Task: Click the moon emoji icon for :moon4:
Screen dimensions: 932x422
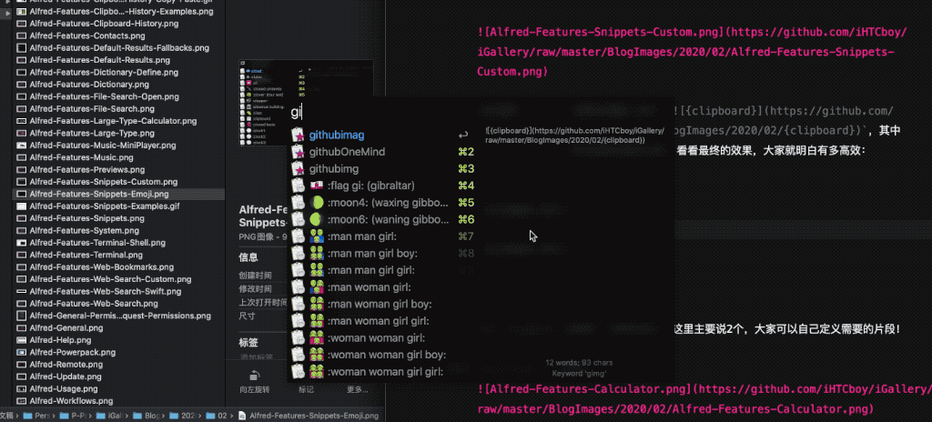Action: tap(317, 203)
